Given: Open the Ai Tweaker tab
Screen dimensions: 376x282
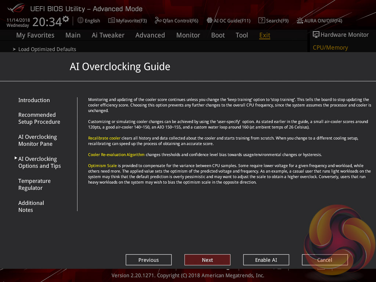Looking at the screenshot, I should coord(108,35).
